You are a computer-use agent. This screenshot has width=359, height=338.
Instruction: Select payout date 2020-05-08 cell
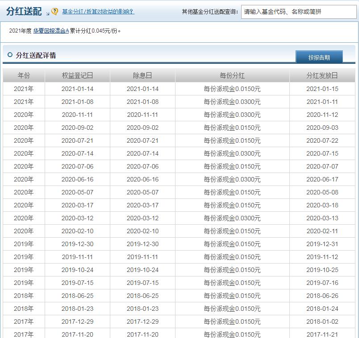click(x=322, y=192)
